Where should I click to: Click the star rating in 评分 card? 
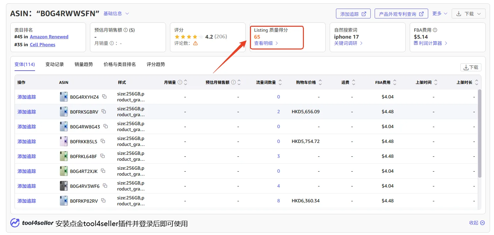pyautogui.click(x=189, y=37)
